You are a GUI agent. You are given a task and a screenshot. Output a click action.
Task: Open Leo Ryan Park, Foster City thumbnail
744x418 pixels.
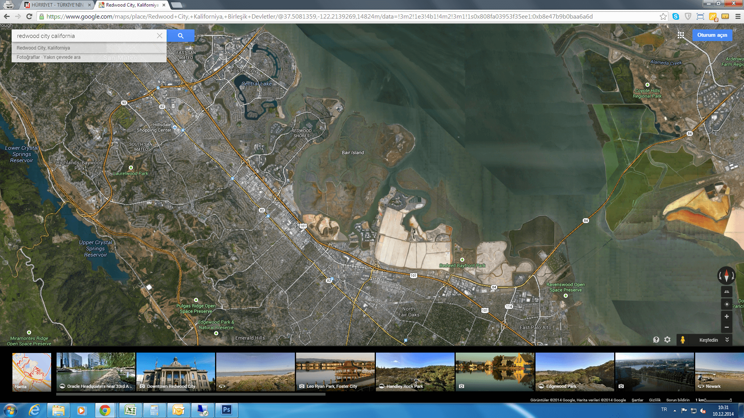[335, 372]
